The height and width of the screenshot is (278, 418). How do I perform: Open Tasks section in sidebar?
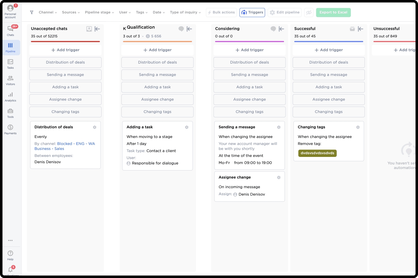(10, 64)
